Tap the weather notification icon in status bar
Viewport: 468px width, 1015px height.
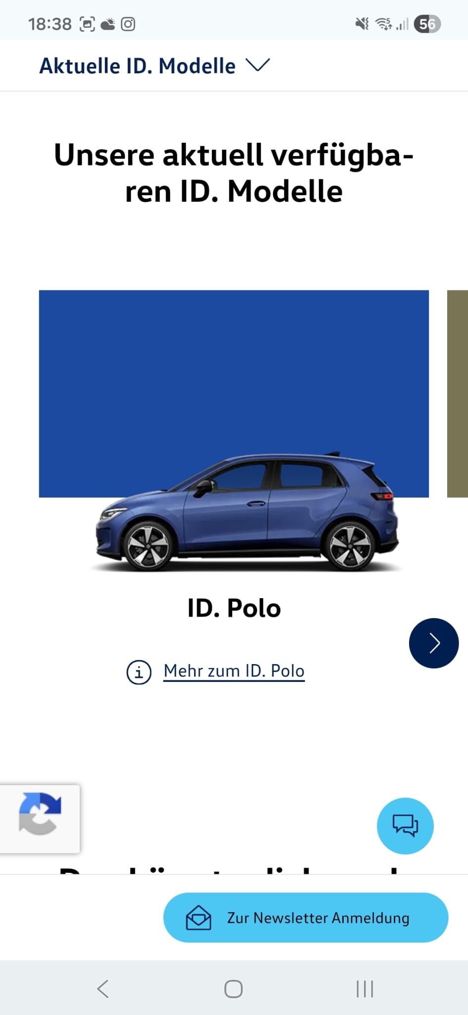(x=107, y=24)
